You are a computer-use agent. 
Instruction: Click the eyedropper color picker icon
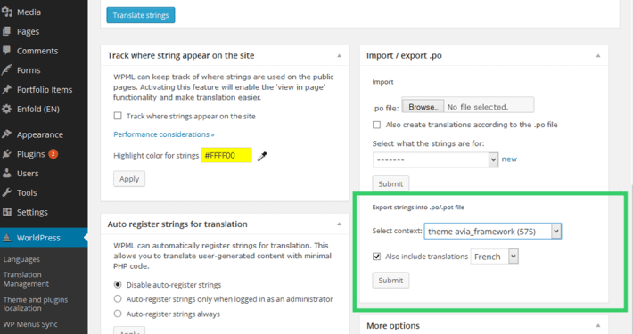point(262,156)
